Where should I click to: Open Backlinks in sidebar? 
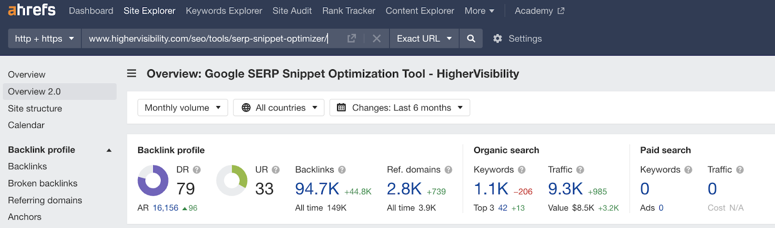click(x=28, y=166)
